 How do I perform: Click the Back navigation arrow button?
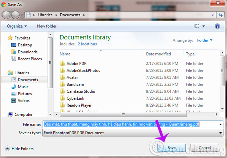[6, 15]
